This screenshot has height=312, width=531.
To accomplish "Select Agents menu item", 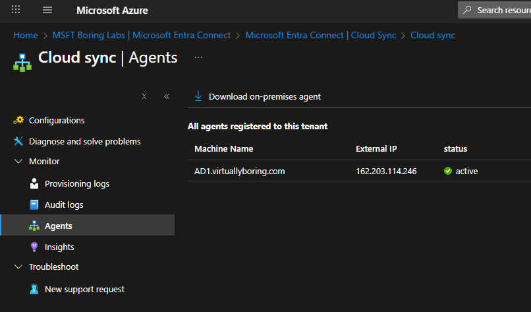I will pos(88,225).
